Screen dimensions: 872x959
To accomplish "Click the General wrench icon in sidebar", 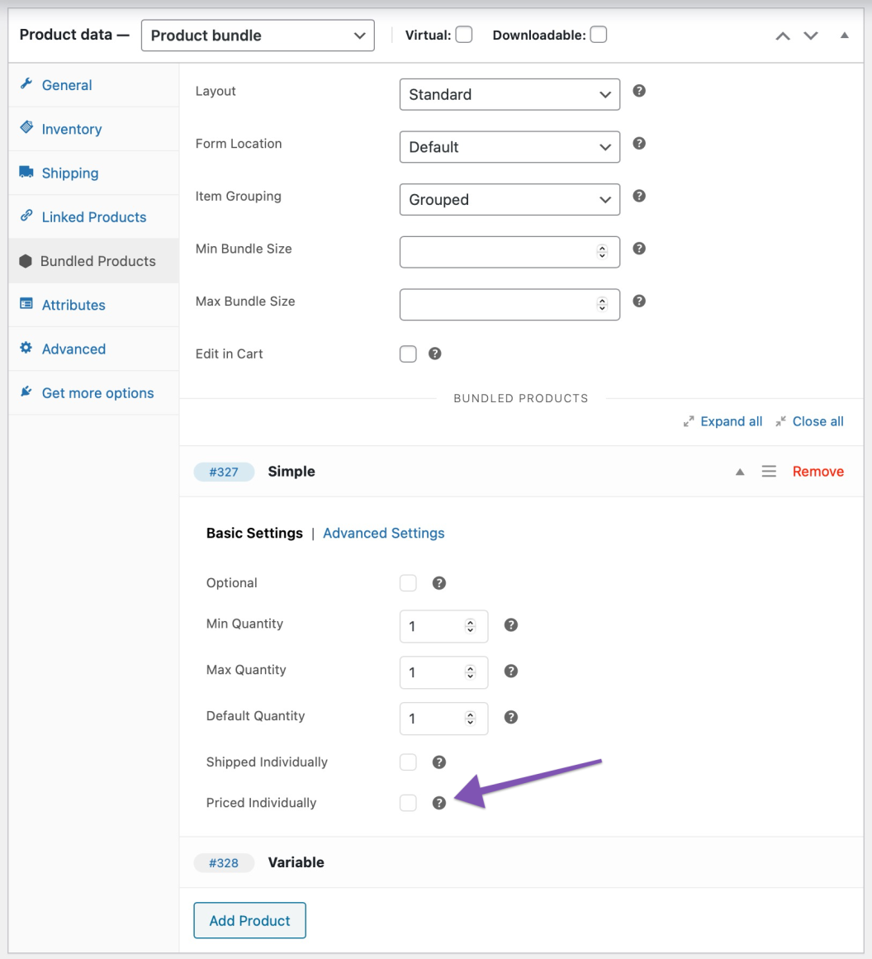I will click(x=26, y=84).
